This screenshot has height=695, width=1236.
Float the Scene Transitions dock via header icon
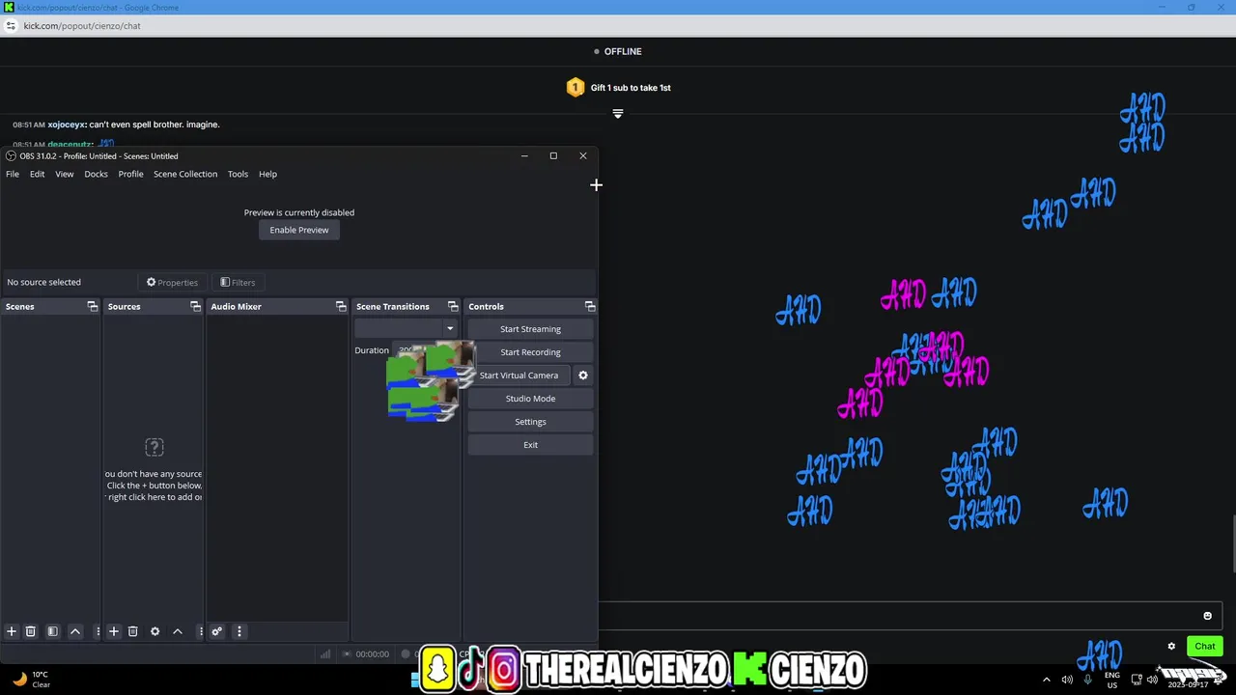tap(453, 306)
